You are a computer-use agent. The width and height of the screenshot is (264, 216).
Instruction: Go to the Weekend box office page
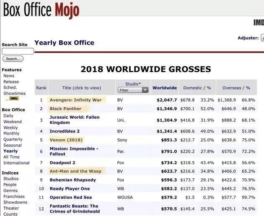(x=13, y=122)
